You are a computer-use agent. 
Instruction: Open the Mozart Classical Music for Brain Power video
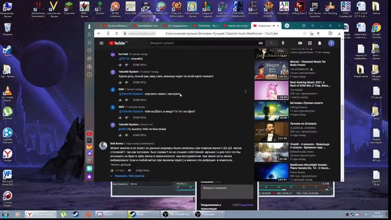coord(271,70)
